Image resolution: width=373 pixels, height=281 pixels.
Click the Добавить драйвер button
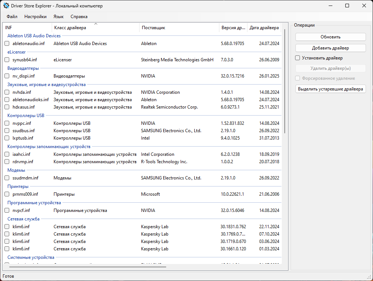331,48
